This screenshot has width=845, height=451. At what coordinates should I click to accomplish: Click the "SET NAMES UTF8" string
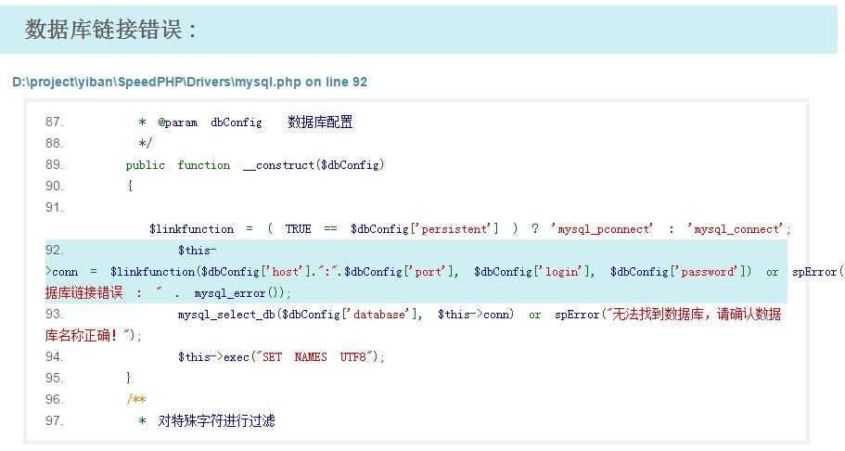coord(315,357)
